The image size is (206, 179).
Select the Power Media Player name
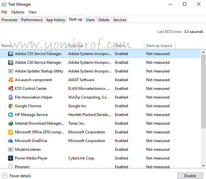pyautogui.click(x=31, y=158)
